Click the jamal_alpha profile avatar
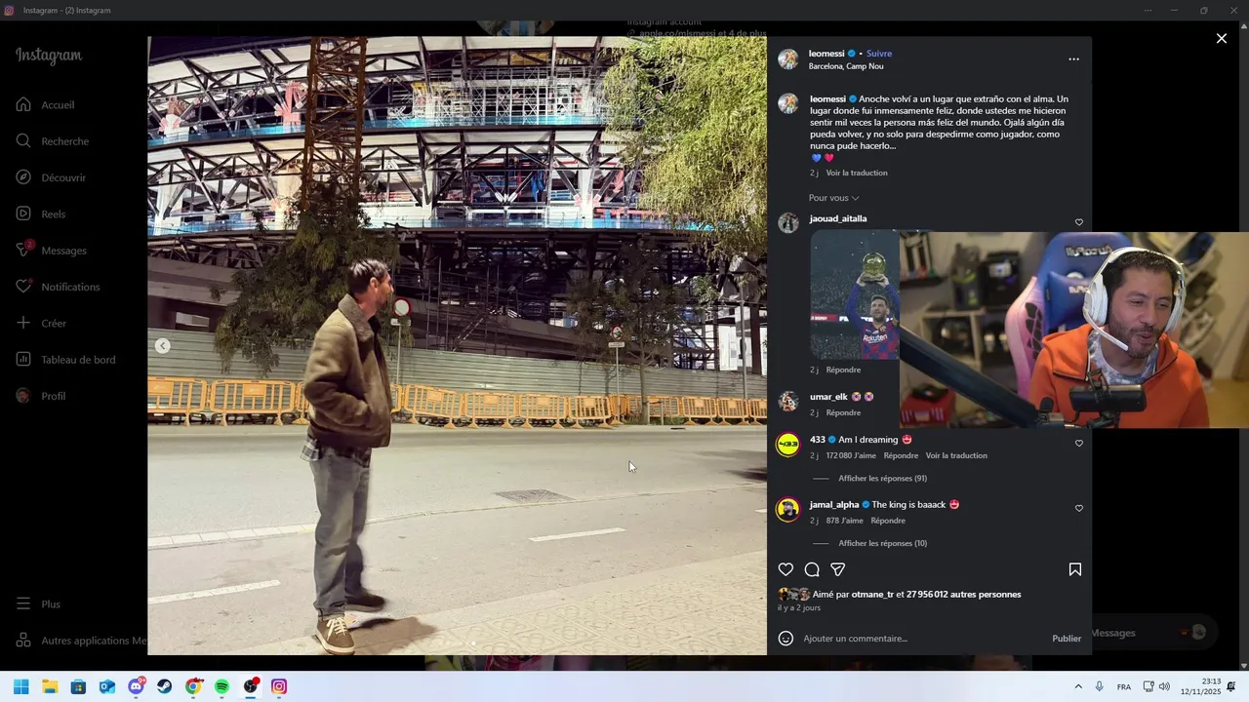 coord(787,509)
